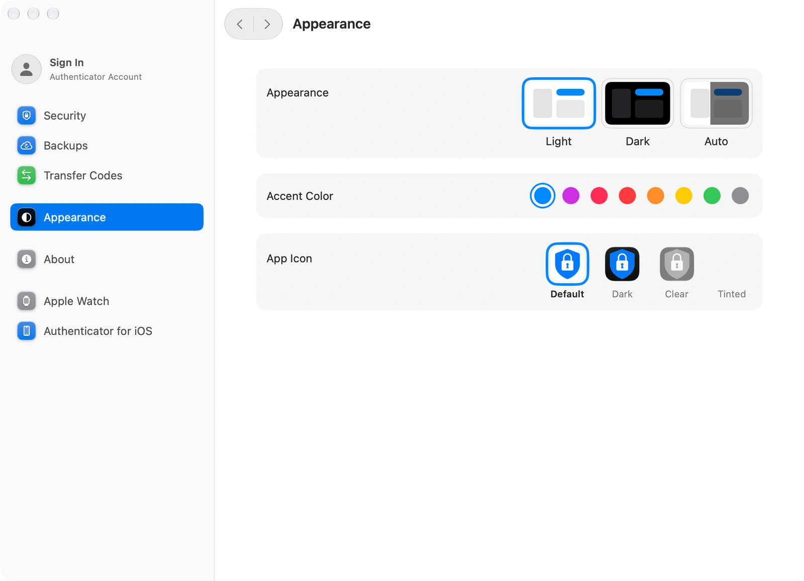804x581 pixels.
Task: Pick the purple accent color
Action: pos(571,196)
